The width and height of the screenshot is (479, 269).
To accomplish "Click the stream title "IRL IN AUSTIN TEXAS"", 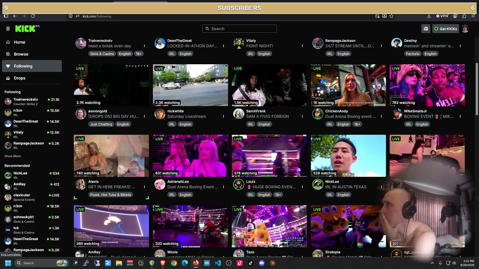I will [x=346, y=187].
